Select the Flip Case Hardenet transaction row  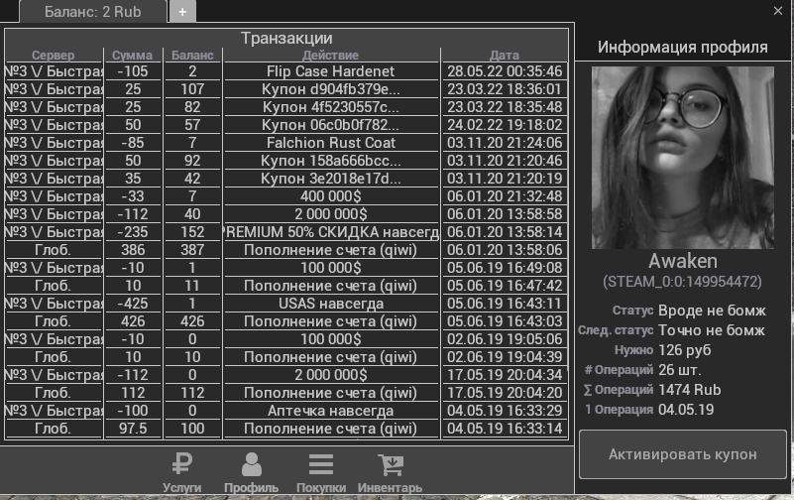coord(331,71)
